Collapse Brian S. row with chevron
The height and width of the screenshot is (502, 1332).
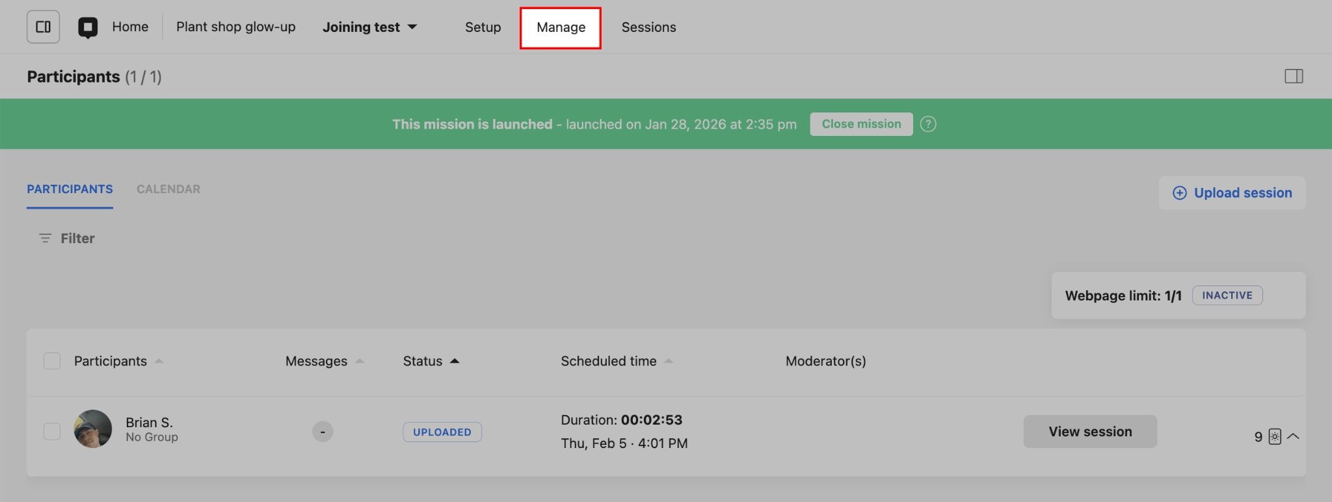[1293, 436]
